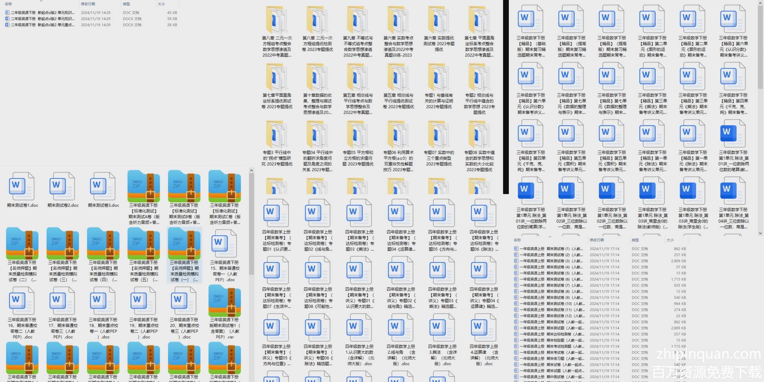The width and height of the screenshot is (764, 382).
Task: Click the highlighted 名师押题 模拟试卷(一) zip archive
Action: coord(184,244)
